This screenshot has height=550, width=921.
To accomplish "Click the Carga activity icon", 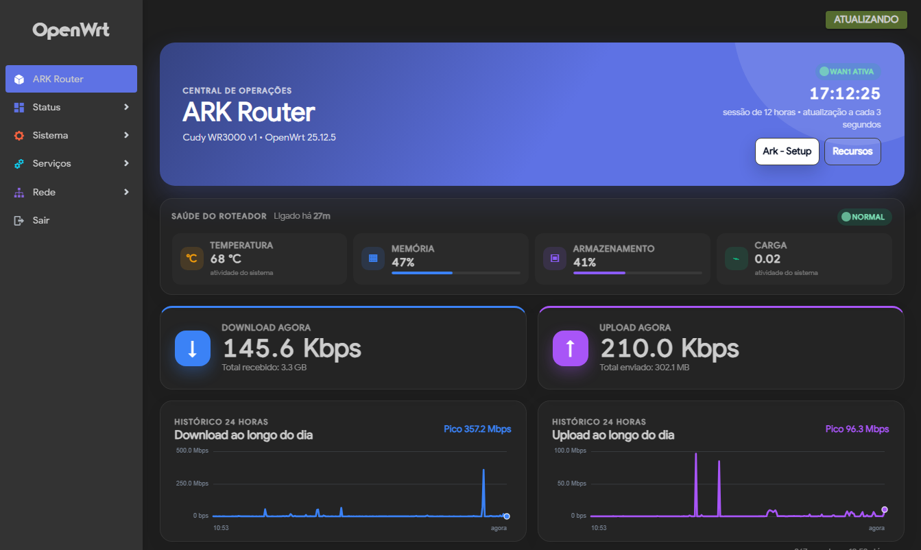I will [737, 259].
